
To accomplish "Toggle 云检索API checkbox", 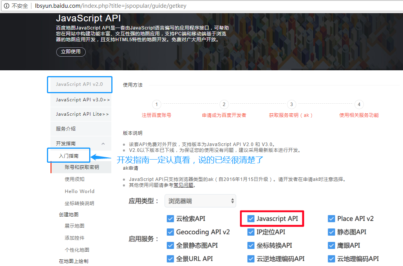I will 170,219.
